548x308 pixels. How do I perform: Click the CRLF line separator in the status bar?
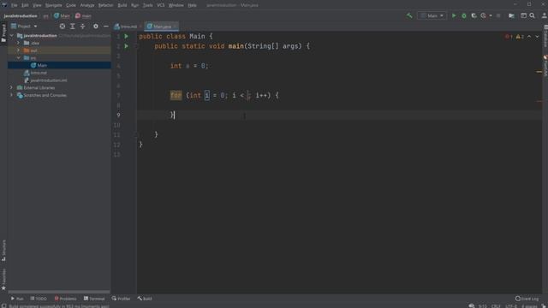tap(496, 306)
